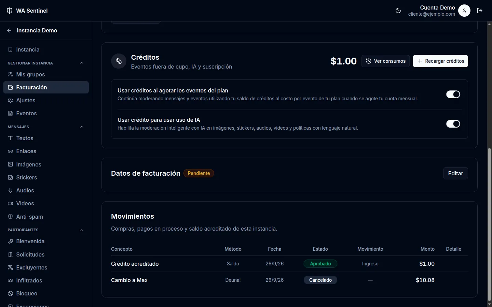Click the logout icon in header

(x=480, y=11)
